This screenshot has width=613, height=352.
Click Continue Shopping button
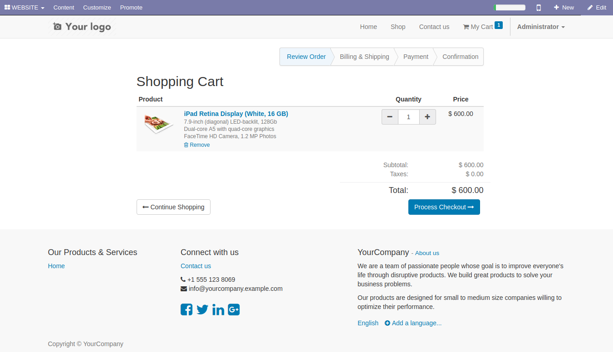[173, 207]
